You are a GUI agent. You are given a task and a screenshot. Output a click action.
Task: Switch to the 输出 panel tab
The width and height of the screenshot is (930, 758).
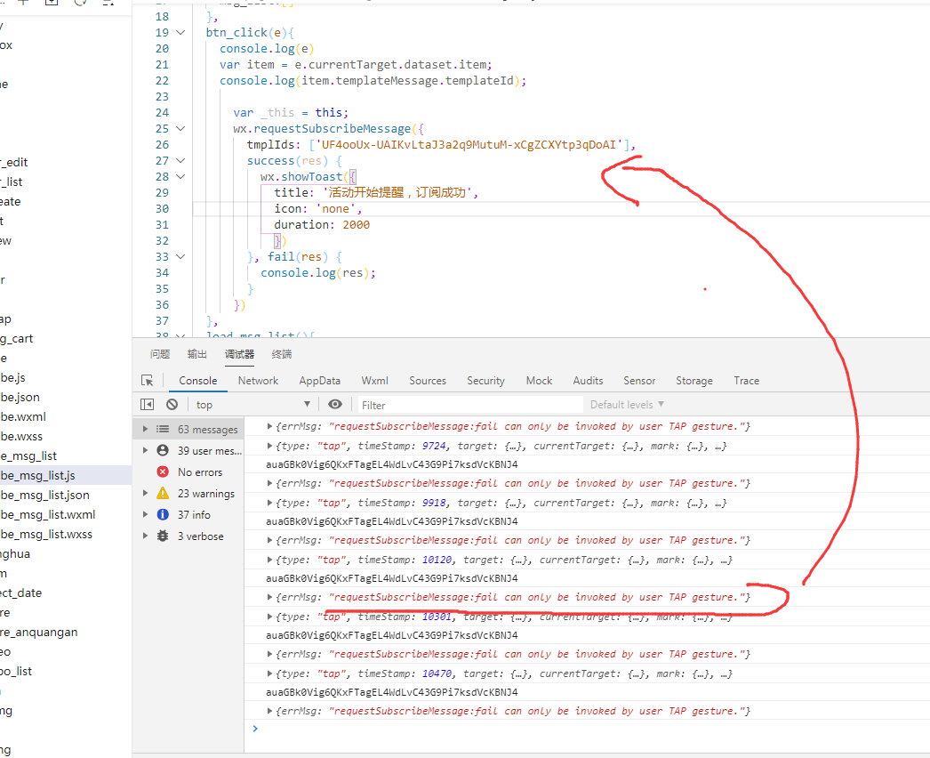pos(197,354)
